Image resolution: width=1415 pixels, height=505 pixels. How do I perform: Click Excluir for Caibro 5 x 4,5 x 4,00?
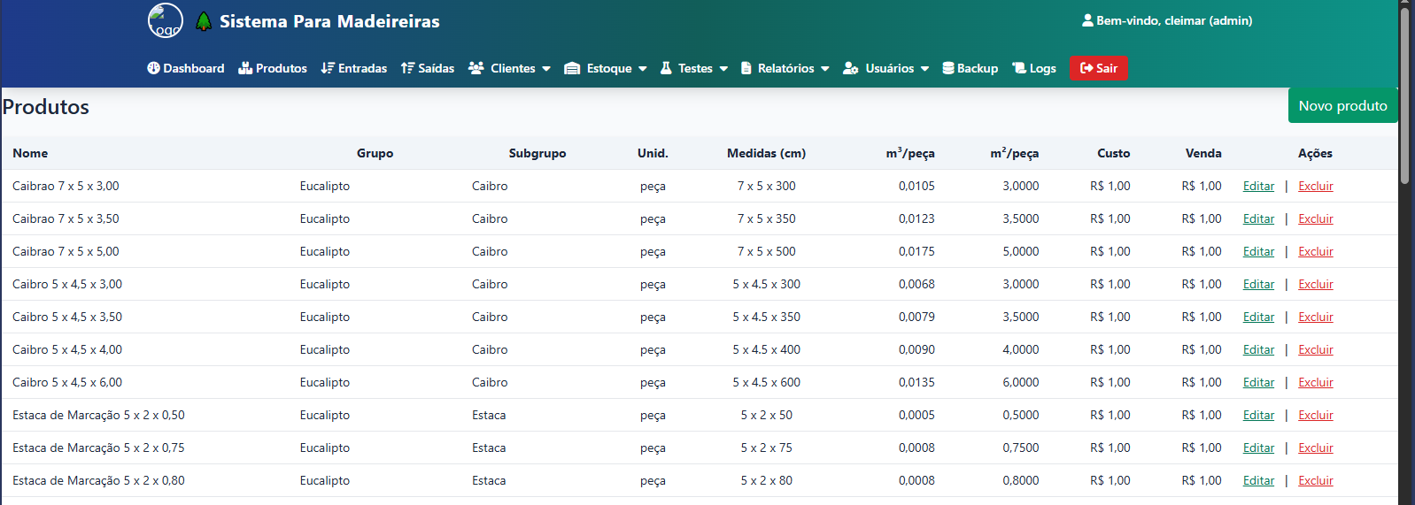tap(1315, 349)
